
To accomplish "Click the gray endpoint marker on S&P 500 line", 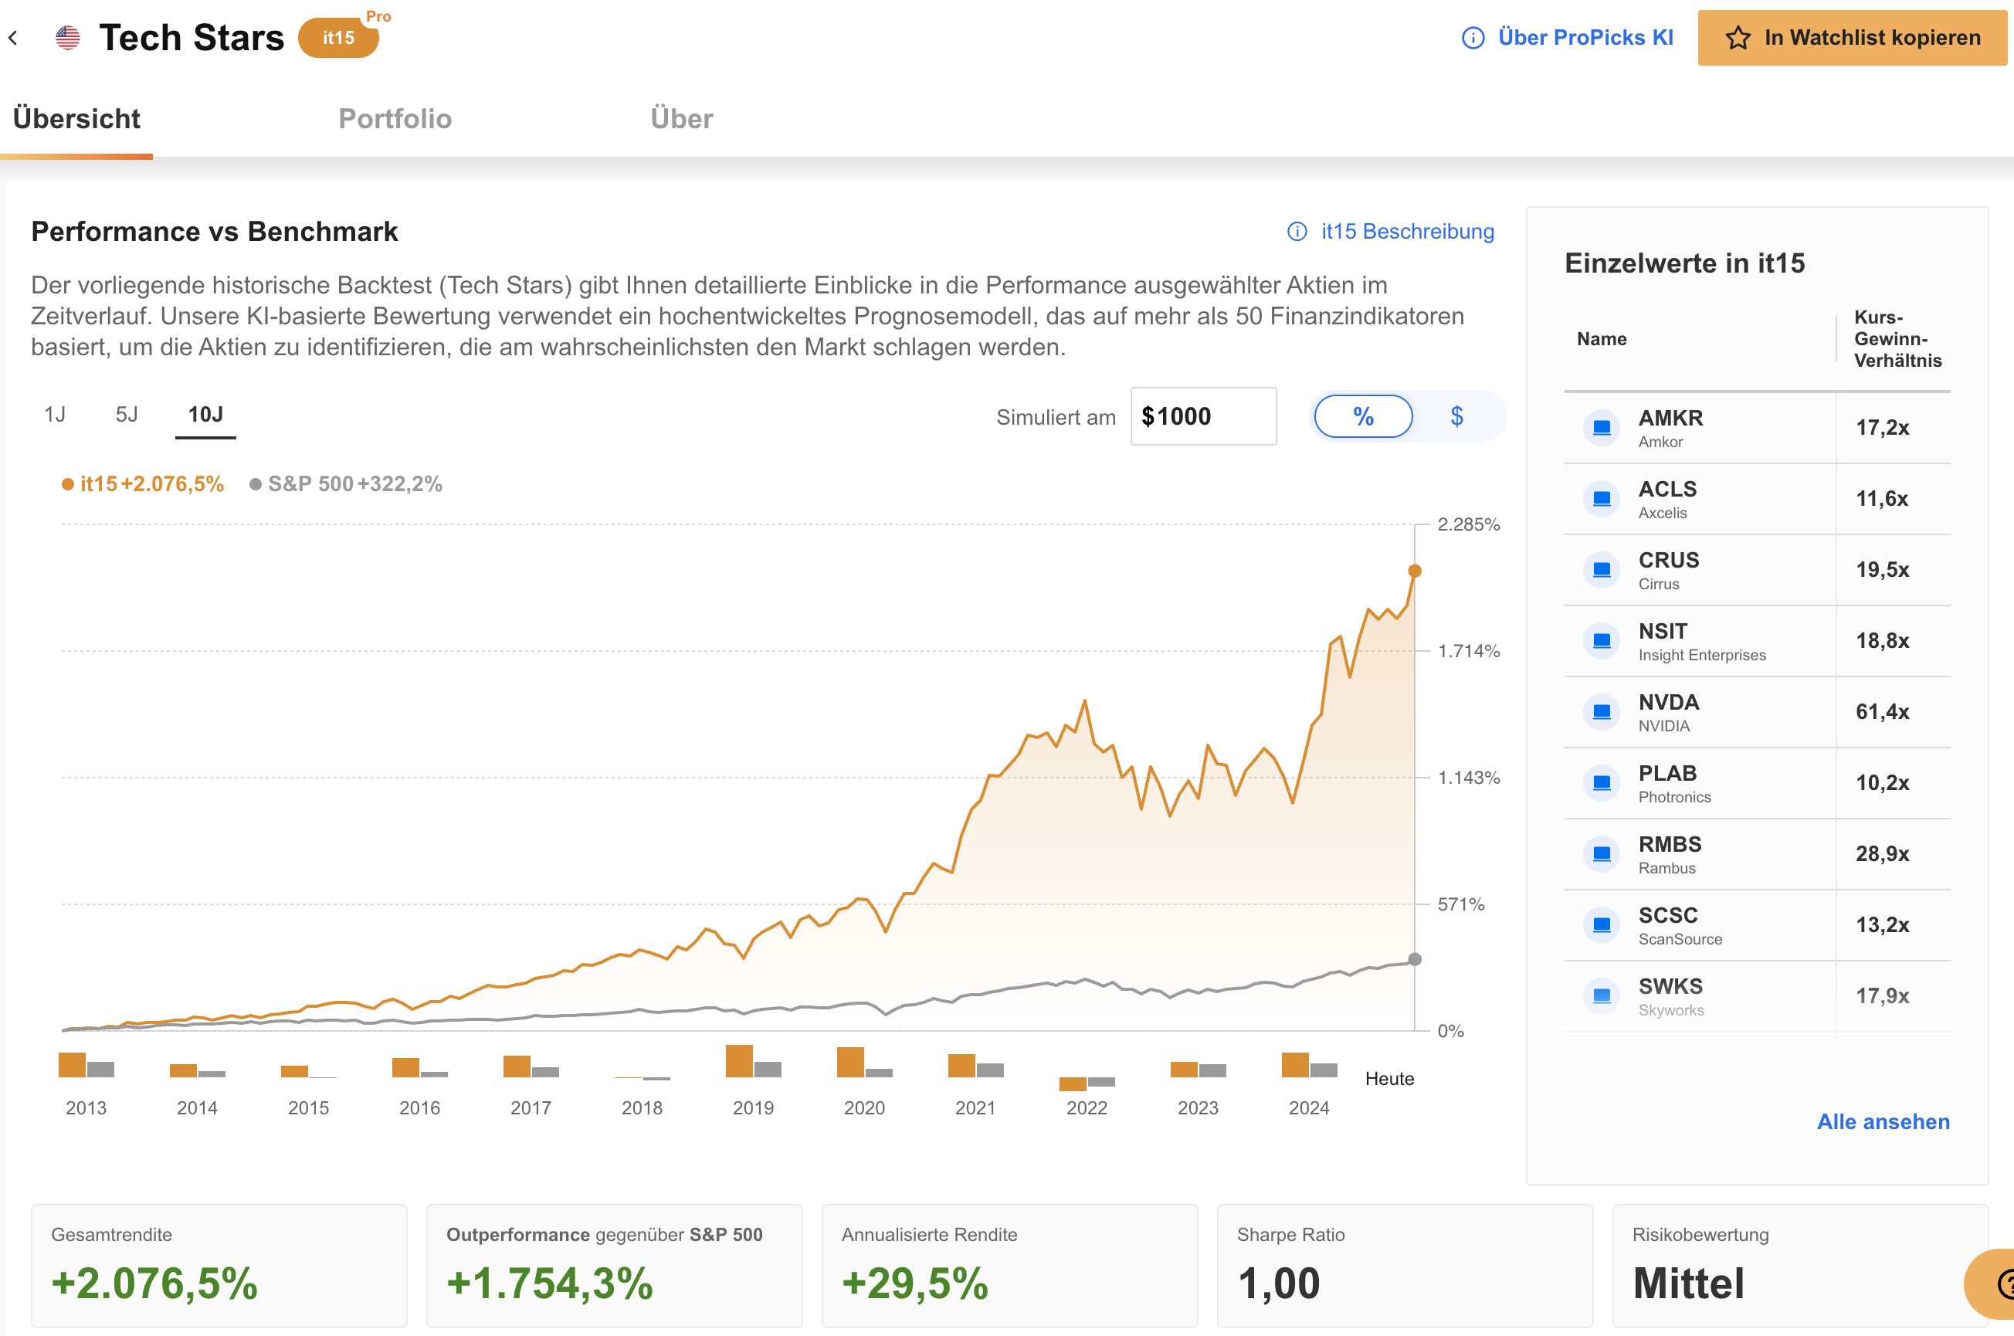I will tap(1414, 959).
